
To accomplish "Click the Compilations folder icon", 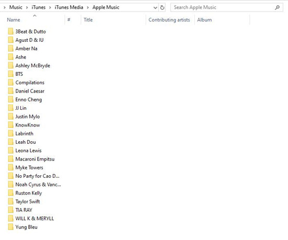I will pyautogui.click(x=10, y=82).
